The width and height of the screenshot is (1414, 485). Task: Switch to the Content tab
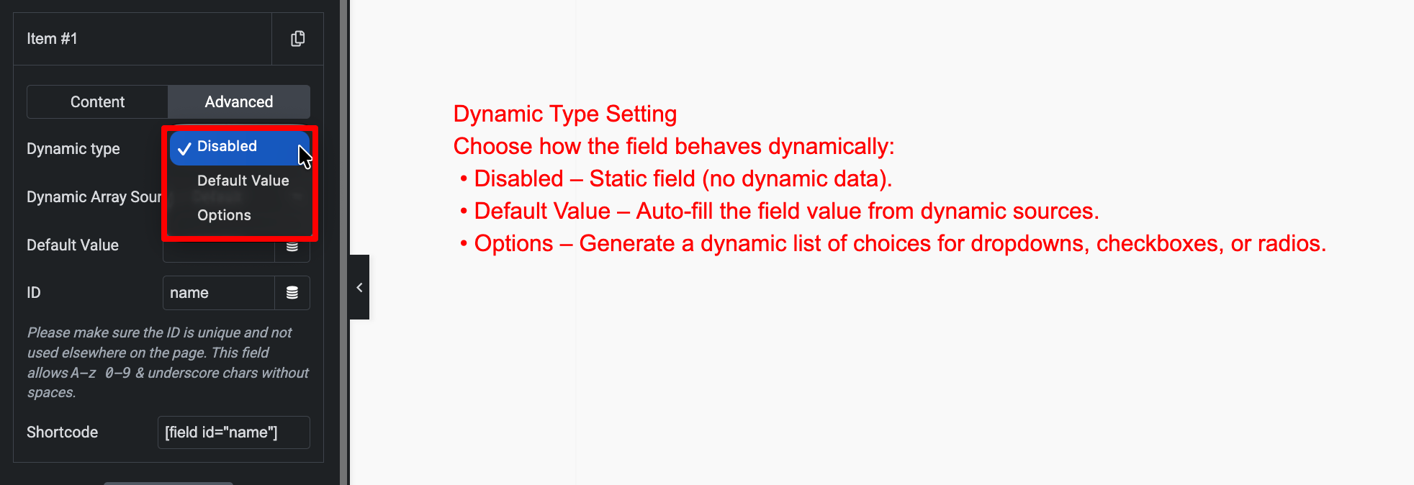tap(97, 102)
